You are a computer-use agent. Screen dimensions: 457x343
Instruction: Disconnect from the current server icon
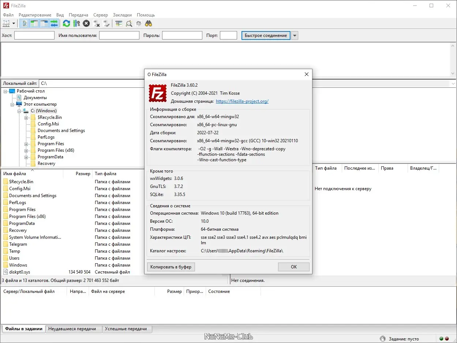click(x=97, y=23)
